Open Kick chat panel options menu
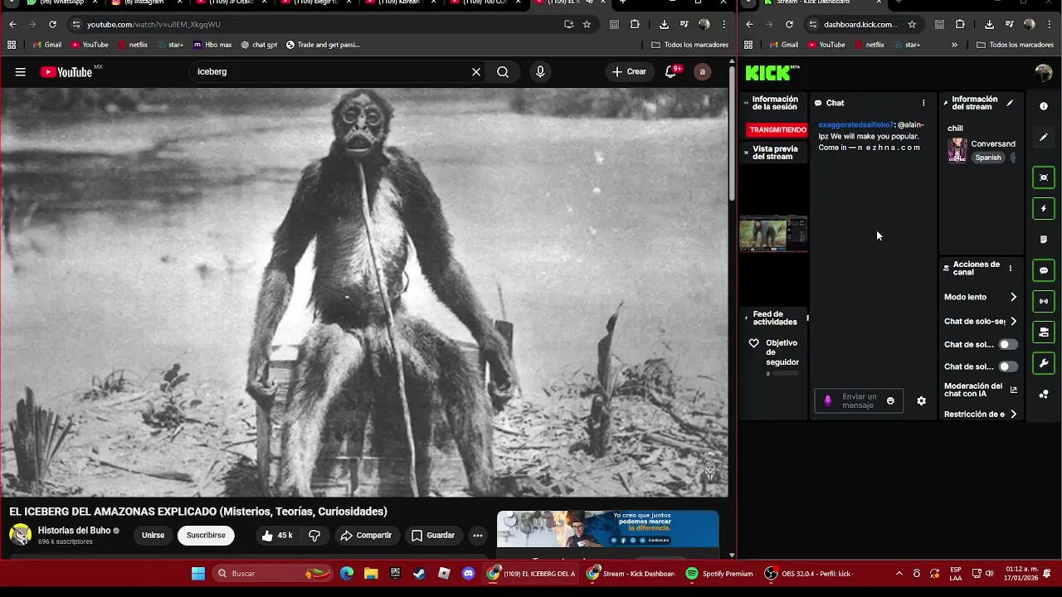The image size is (1062, 597). click(923, 103)
